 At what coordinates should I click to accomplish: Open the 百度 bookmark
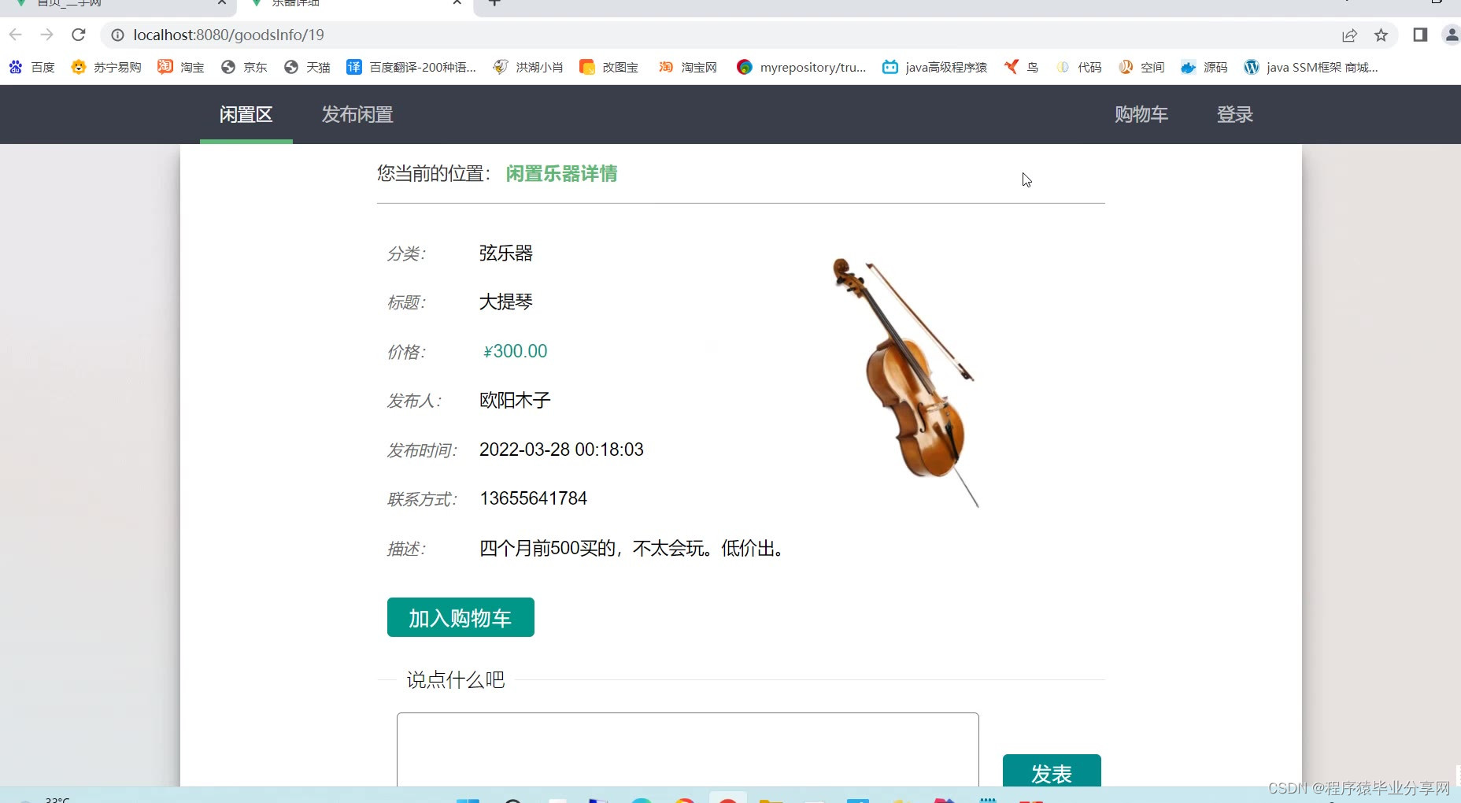tap(32, 67)
